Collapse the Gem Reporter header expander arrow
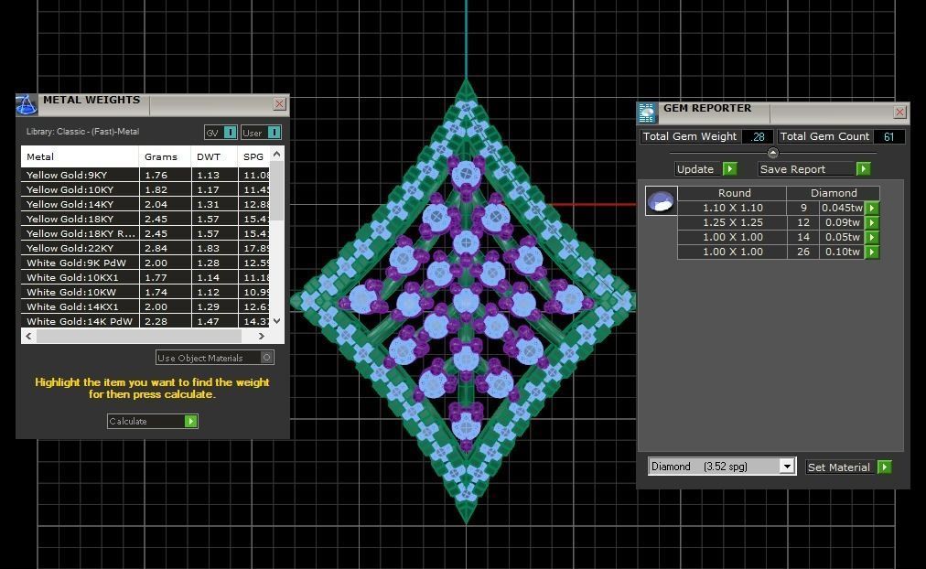This screenshot has width=926, height=569. [x=772, y=153]
